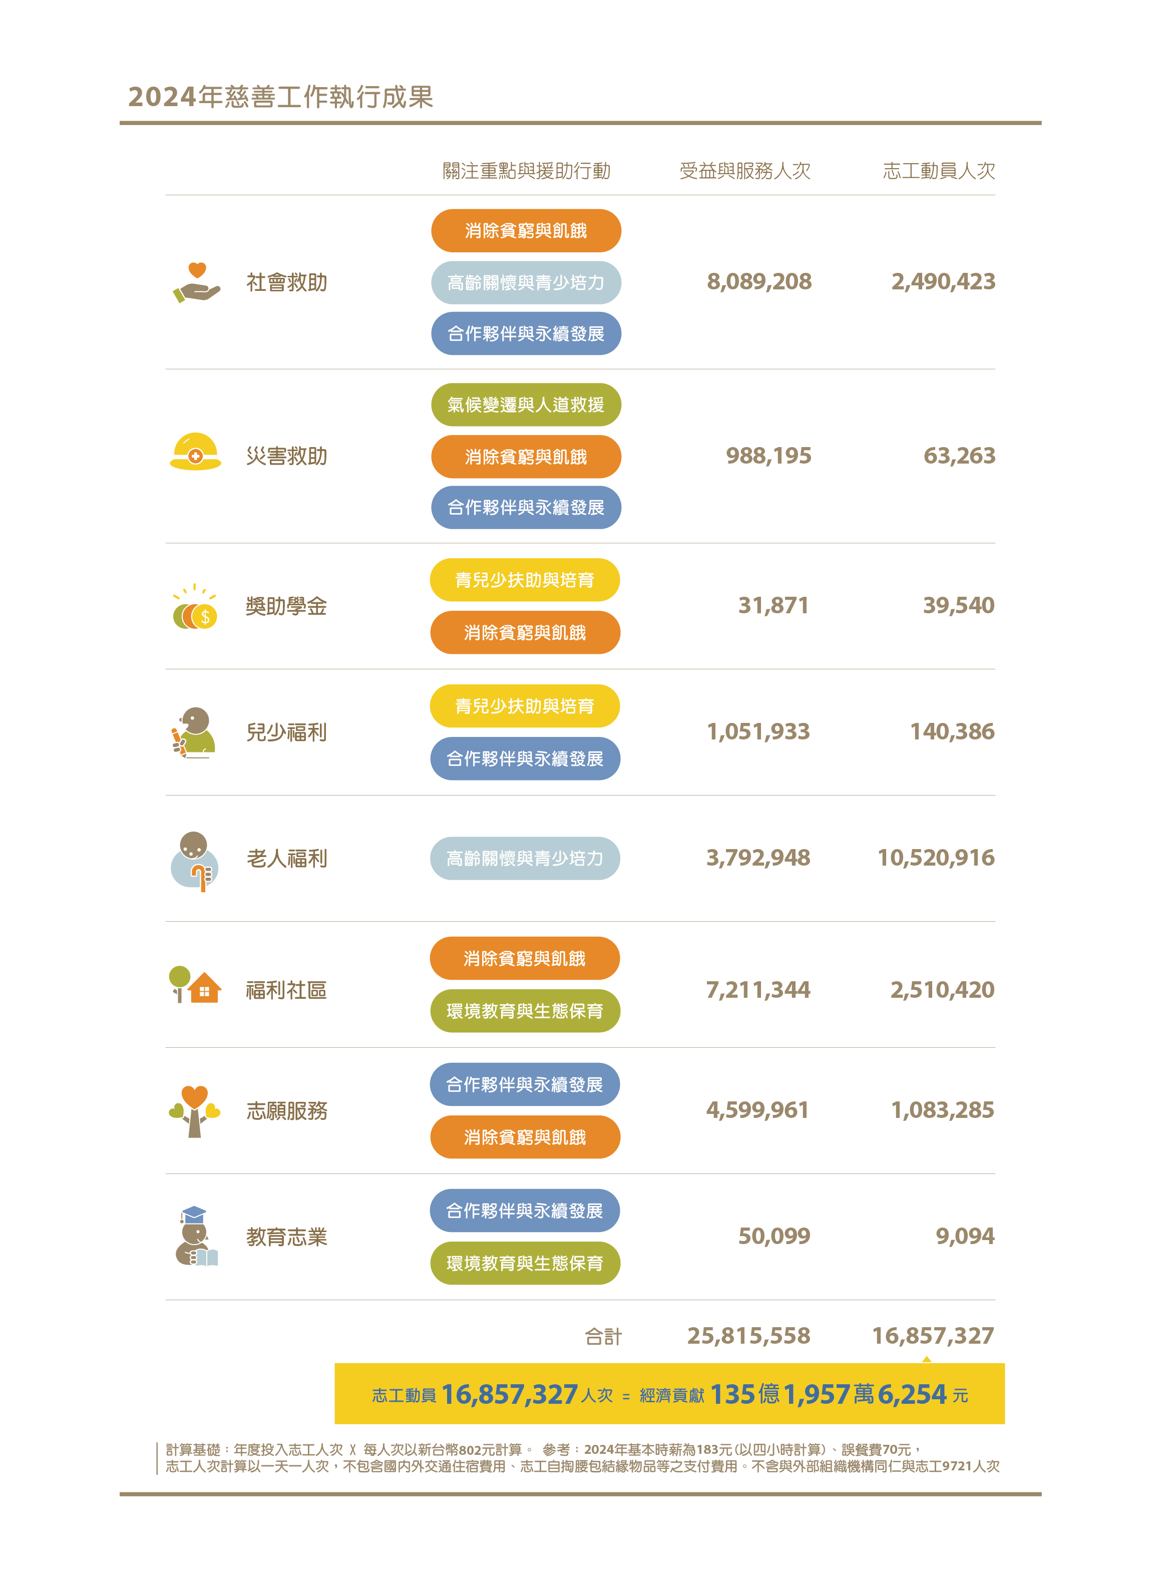Click the 2024年慈善工作執行成果 page title
The width and height of the screenshot is (1159, 1573).
tap(281, 97)
